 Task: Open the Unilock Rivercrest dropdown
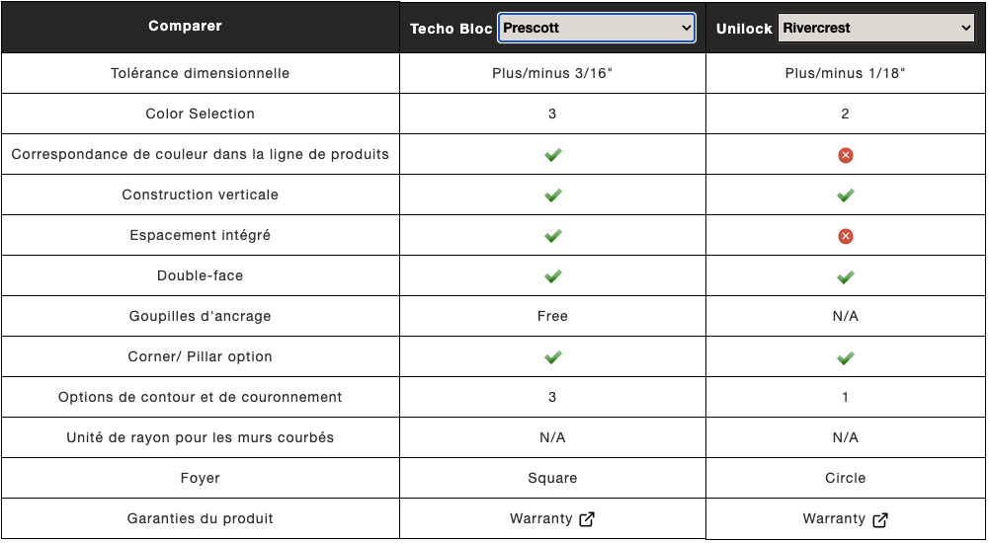point(876,28)
